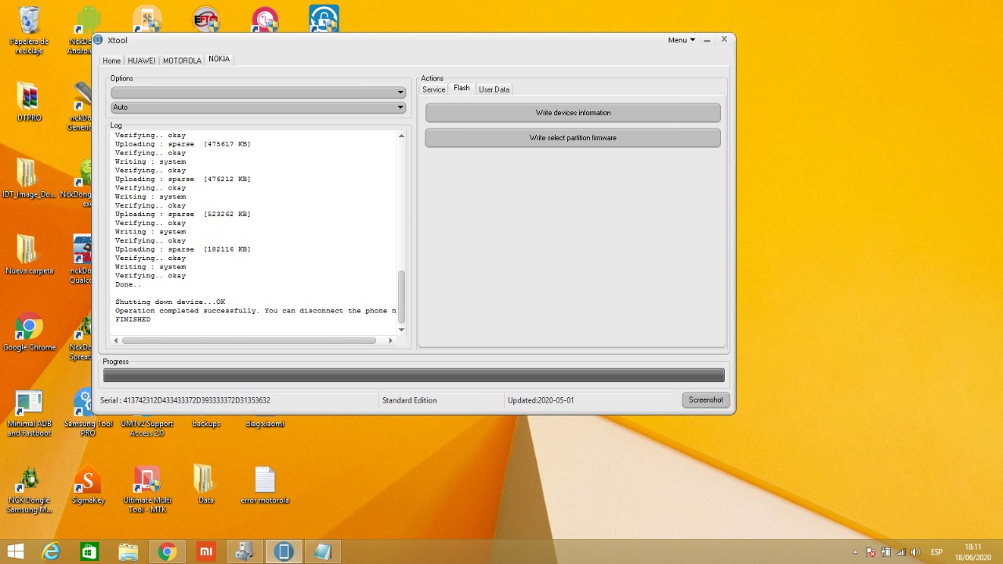Click the Screenshot button
The image size is (1003, 564).
pyautogui.click(x=706, y=400)
